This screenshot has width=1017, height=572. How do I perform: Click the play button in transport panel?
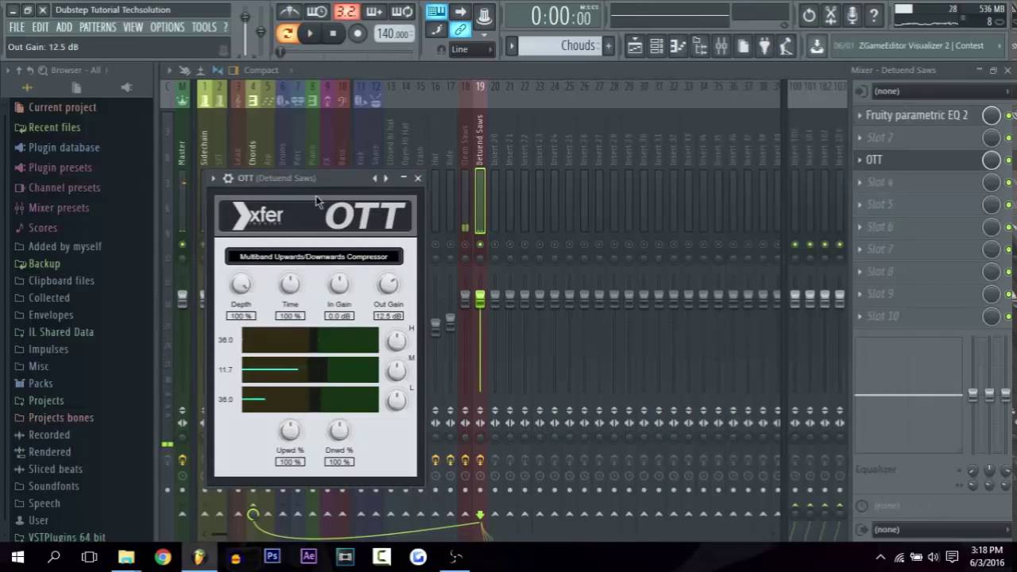point(310,33)
